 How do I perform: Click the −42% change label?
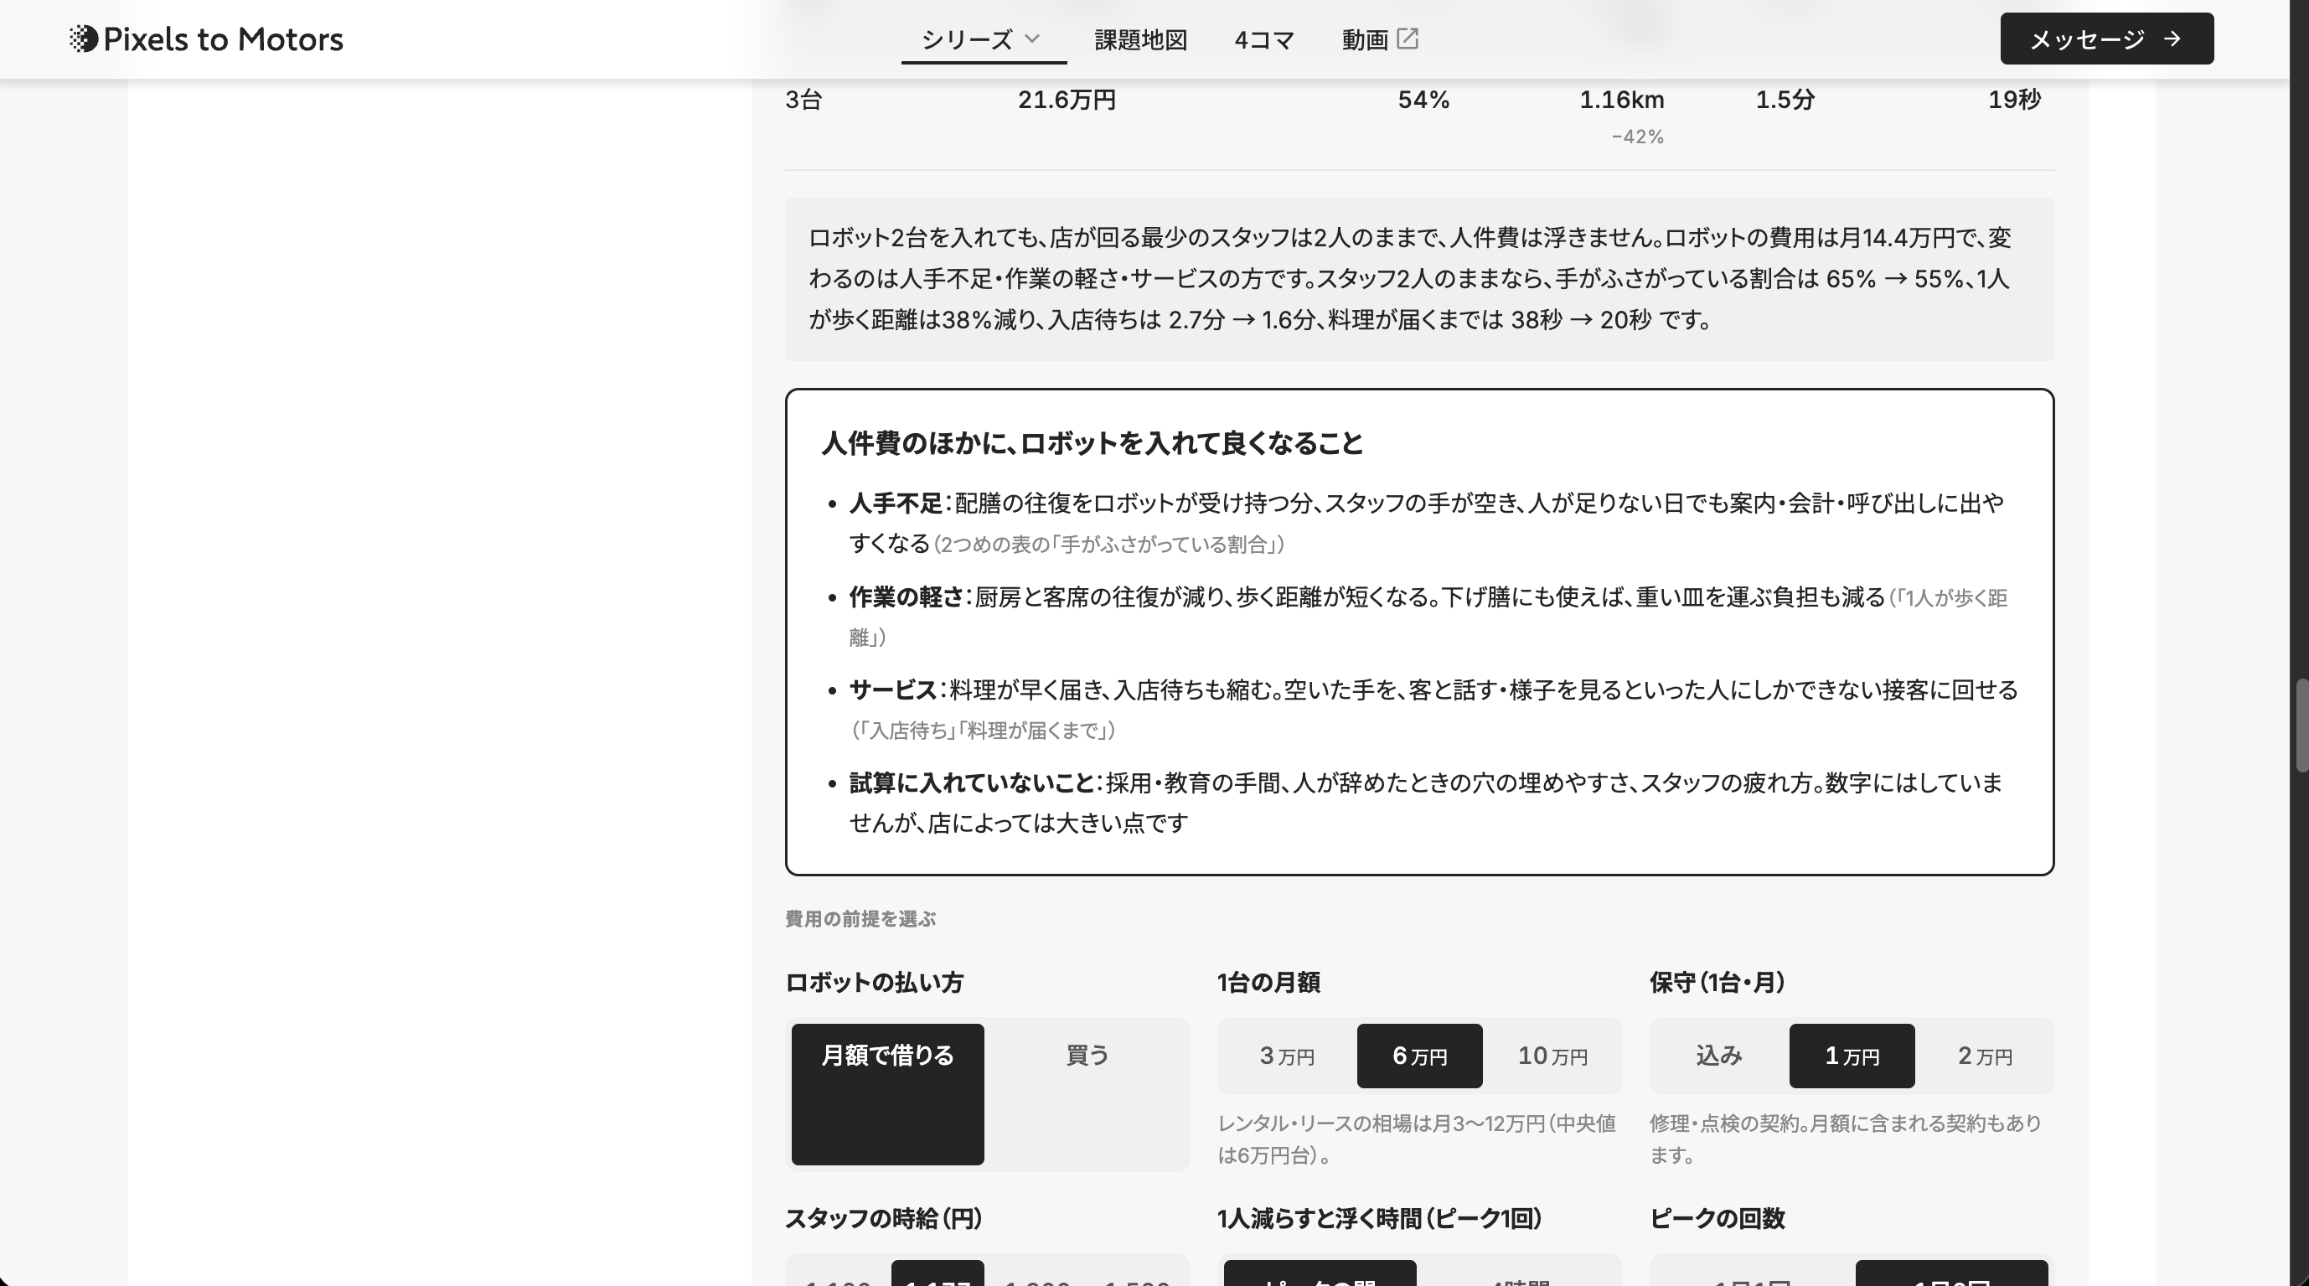coord(1638,137)
